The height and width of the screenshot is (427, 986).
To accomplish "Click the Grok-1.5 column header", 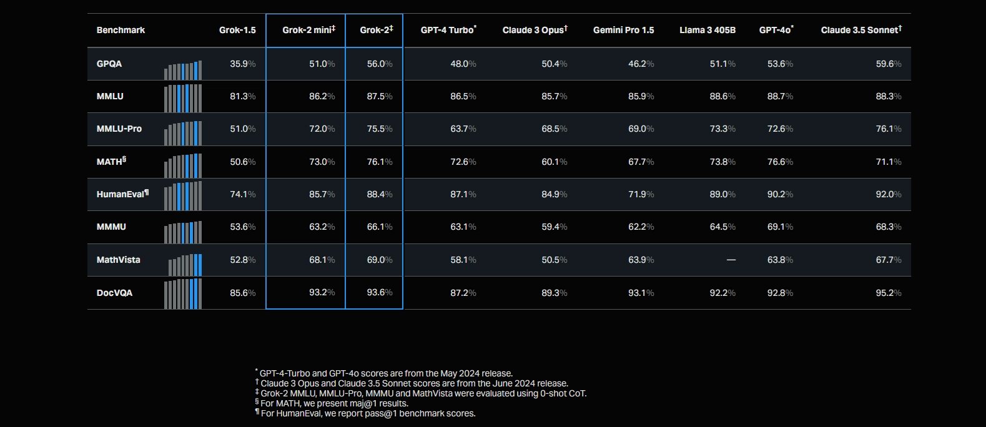I will (x=237, y=30).
